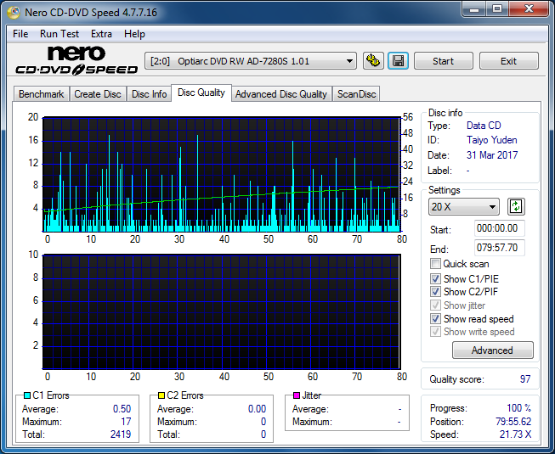
Task: Expand the 20 X speed dropdown
Action: (x=463, y=207)
